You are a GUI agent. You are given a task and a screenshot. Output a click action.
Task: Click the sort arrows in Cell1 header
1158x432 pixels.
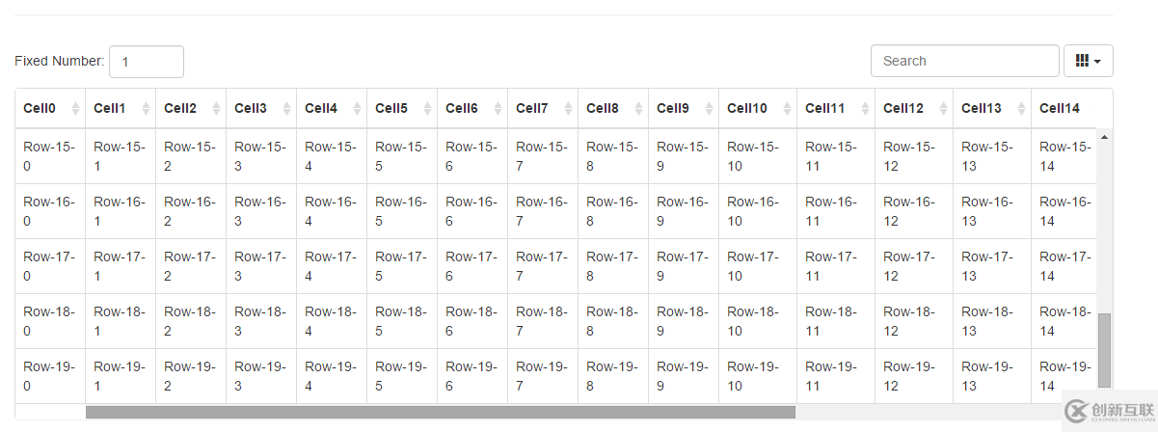(x=147, y=109)
